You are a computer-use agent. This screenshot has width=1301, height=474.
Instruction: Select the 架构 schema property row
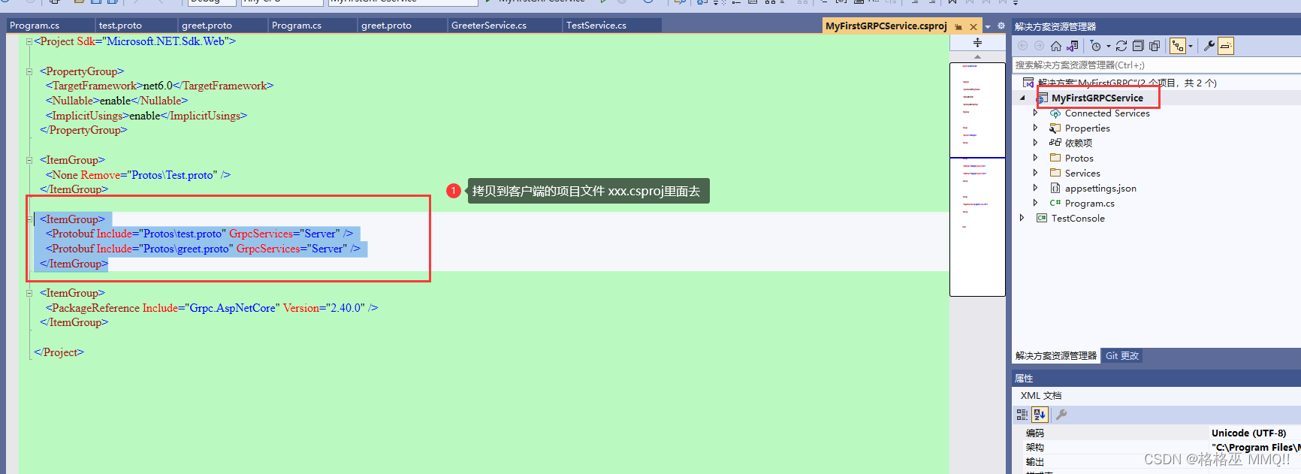click(x=1156, y=447)
